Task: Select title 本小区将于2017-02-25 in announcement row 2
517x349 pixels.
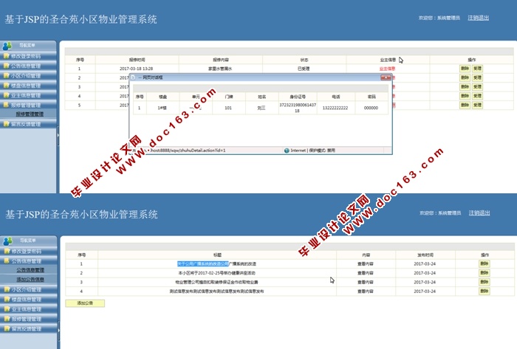Action: tap(216, 273)
